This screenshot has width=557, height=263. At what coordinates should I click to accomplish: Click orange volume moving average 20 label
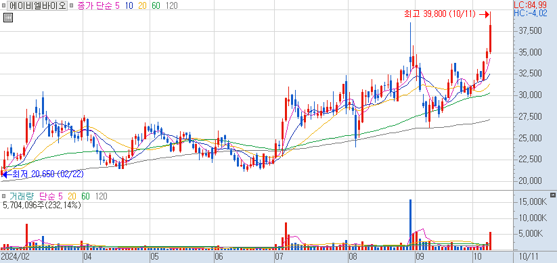pos(72,196)
